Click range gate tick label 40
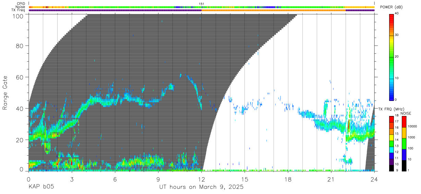421x194 pixels. point(20,108)
